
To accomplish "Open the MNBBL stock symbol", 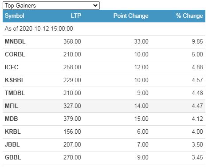I will pos(15,41).
